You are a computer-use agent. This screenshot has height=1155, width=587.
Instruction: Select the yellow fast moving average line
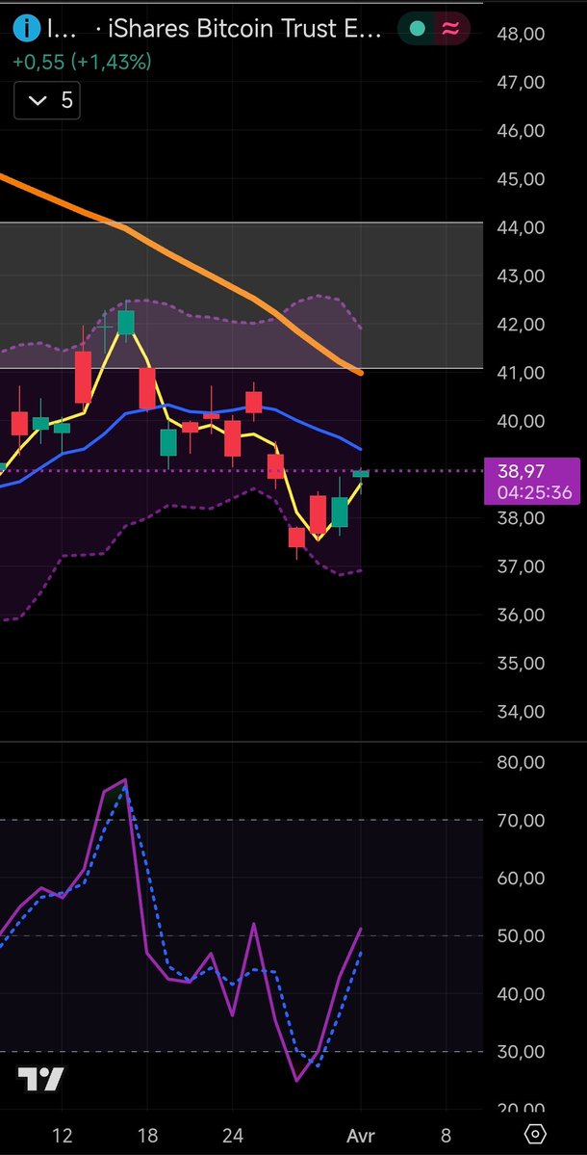(x=105, y=363)
